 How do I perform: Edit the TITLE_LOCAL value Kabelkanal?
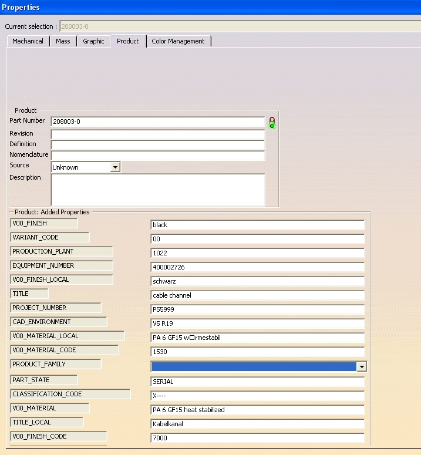pos(258,424)
